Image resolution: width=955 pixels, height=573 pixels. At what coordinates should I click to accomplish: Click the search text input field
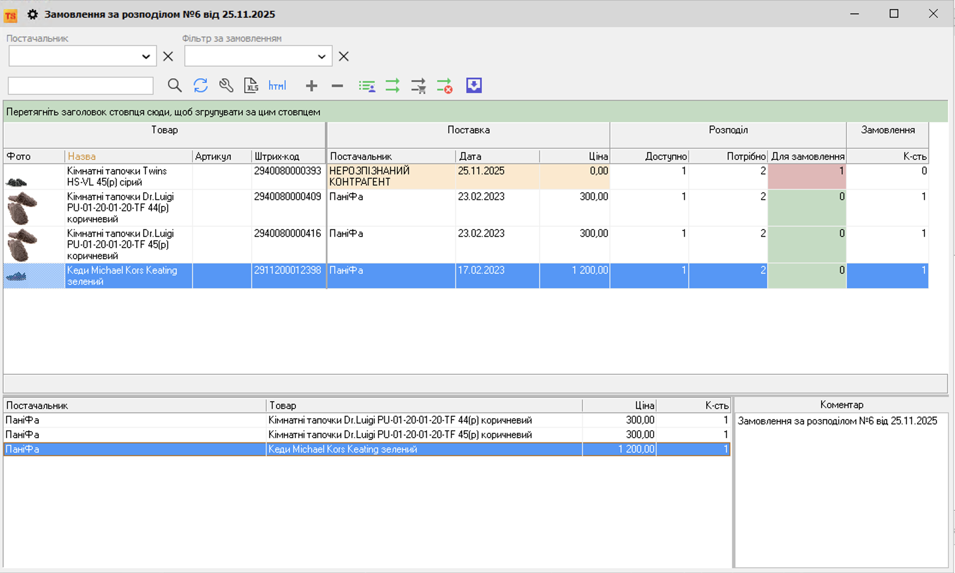pos(81,86)
